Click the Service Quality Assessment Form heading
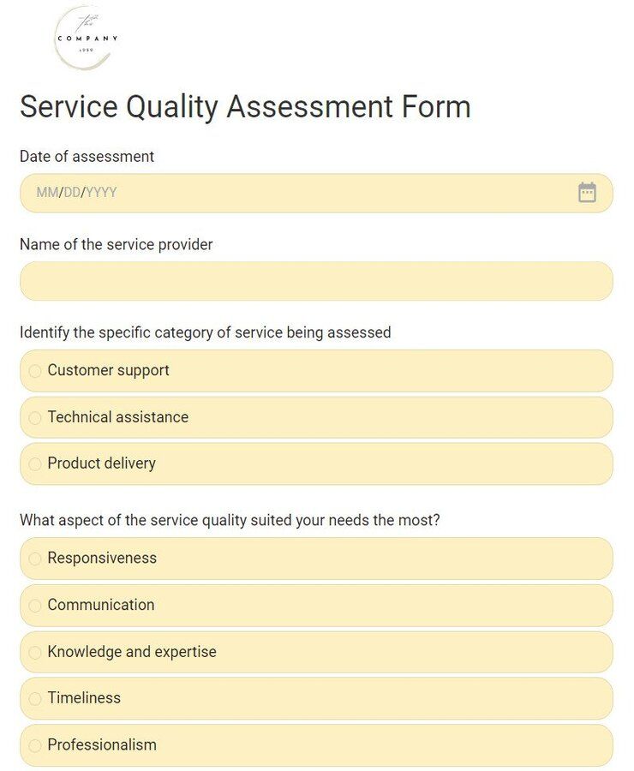 (245, 107)
